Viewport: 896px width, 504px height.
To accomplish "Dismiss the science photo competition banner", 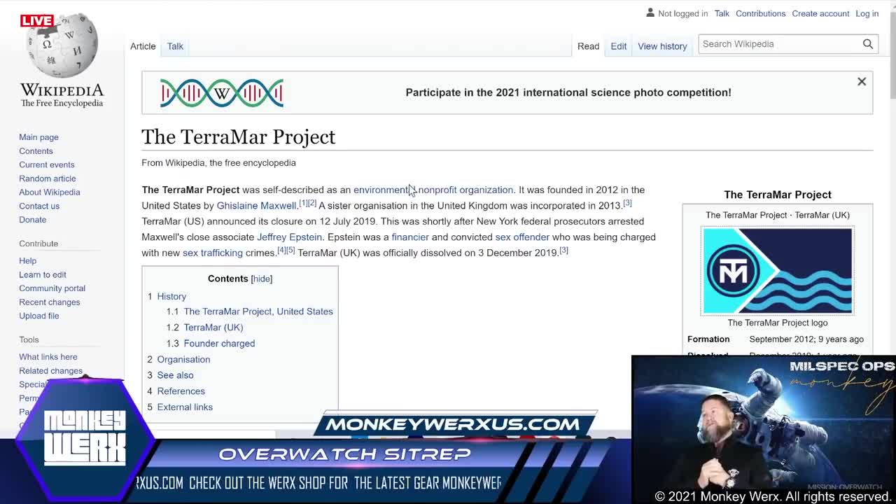I will pyautogui.click(x=862, y=82).
